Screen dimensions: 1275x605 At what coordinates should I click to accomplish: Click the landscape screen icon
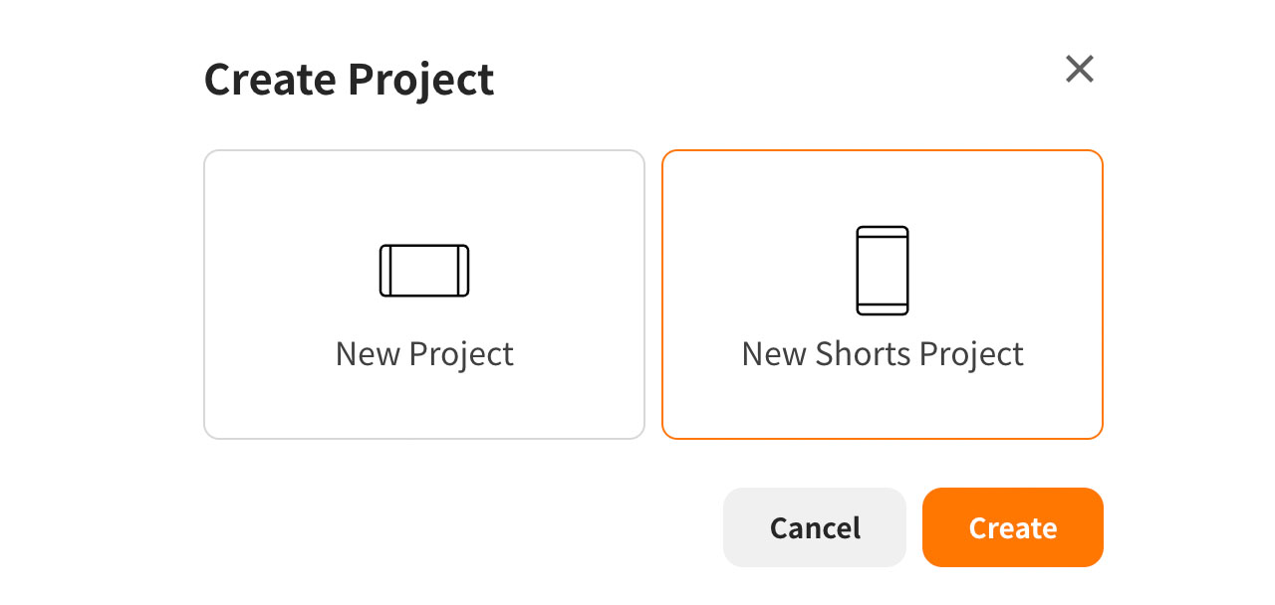point(424,271)
